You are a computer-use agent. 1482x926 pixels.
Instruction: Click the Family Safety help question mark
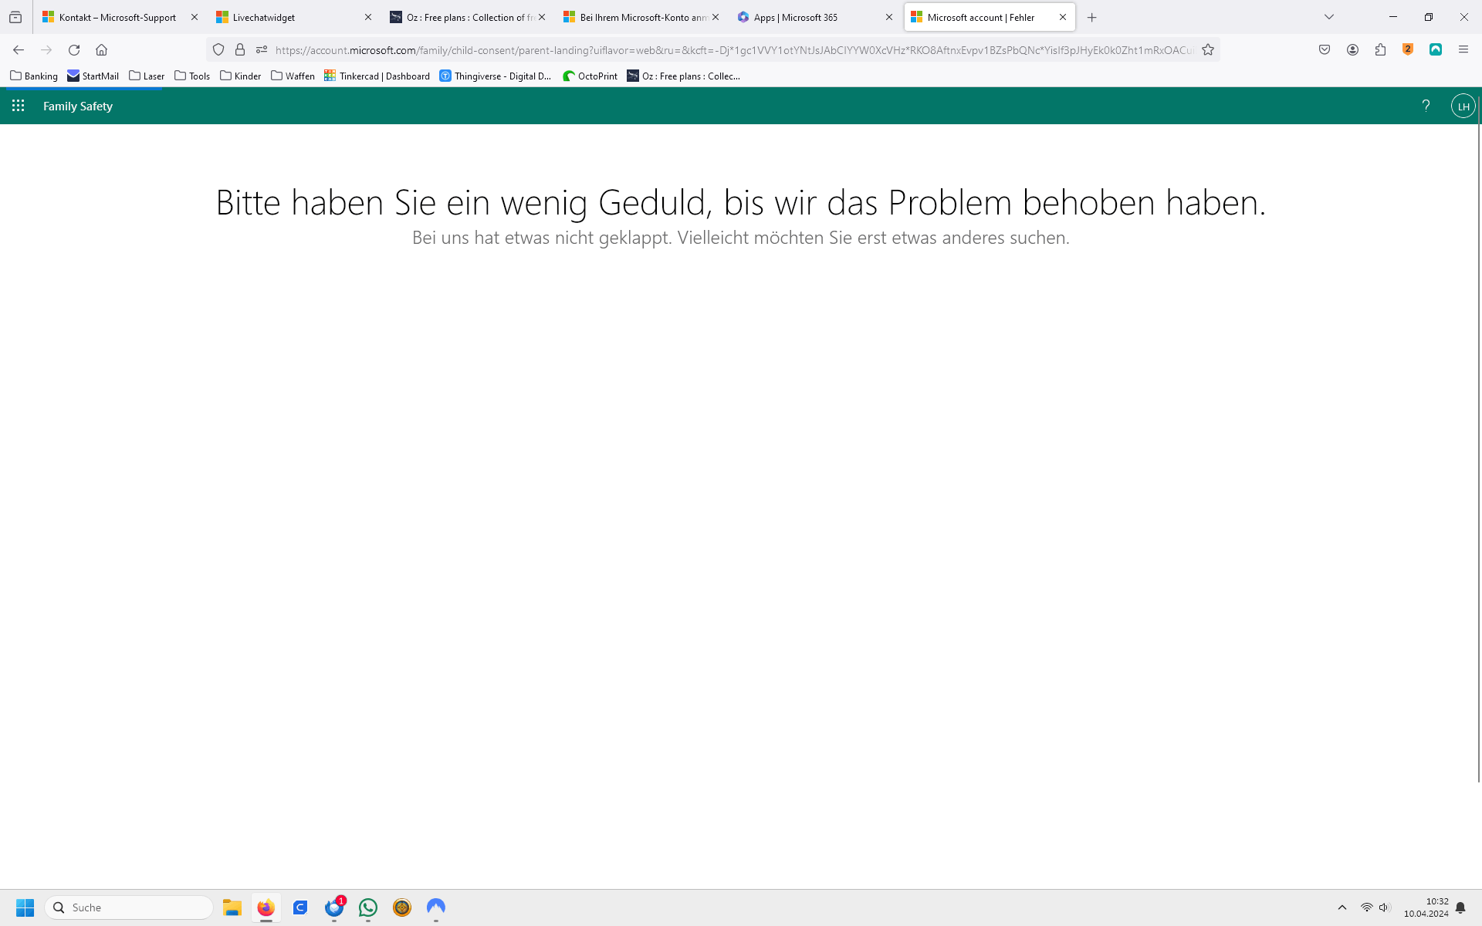(1426, 106)
